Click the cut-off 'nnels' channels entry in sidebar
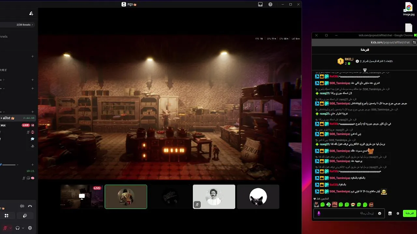This screenshot has width=417, height=234. 4,36
